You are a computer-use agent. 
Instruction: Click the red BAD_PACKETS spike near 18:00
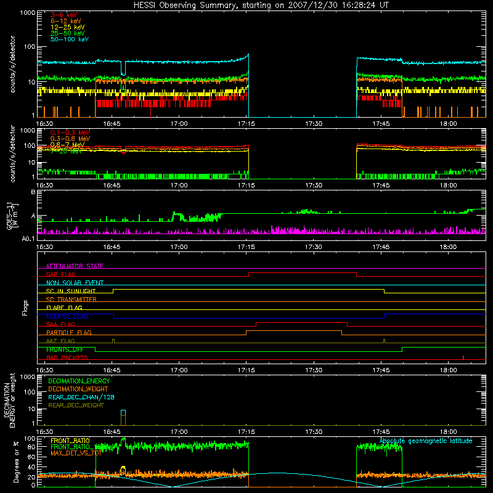point(463,357)
